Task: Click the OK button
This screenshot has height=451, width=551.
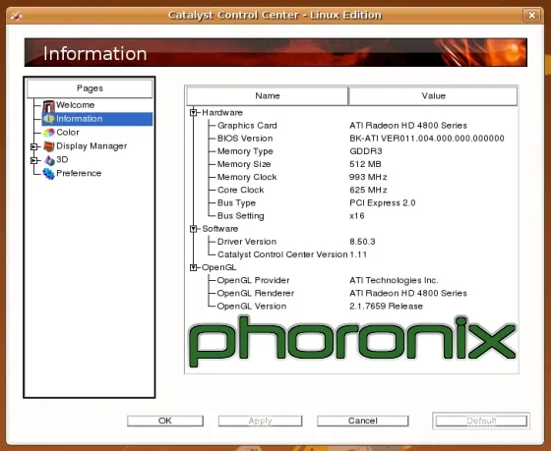Action: 165,421
